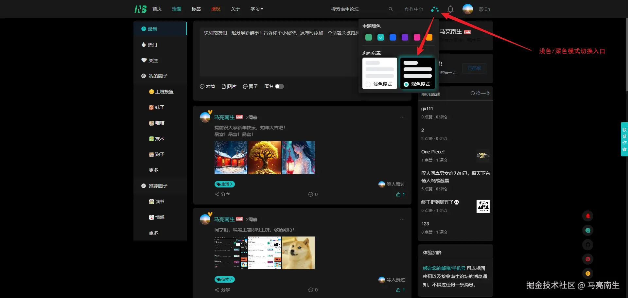The image size is (628, 298).
Task: Open the 创作中心 link
Action: (413, 9)
